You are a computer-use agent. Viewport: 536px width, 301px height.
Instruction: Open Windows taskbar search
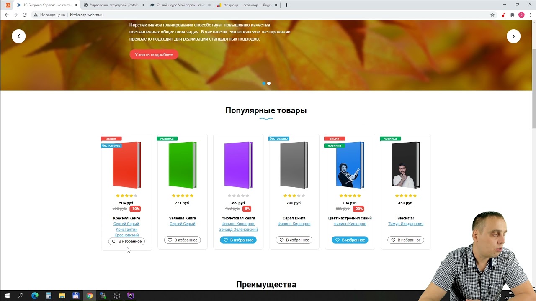coord(21,296)
